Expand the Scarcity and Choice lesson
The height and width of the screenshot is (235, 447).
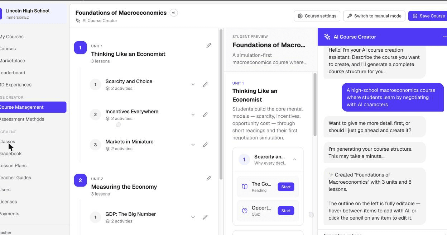[x=193, y=85]
